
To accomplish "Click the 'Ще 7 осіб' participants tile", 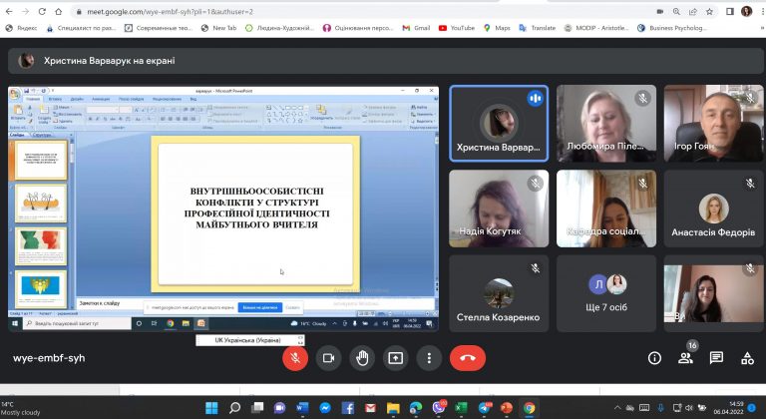I will pyautogui.click(x=606, y=293).
